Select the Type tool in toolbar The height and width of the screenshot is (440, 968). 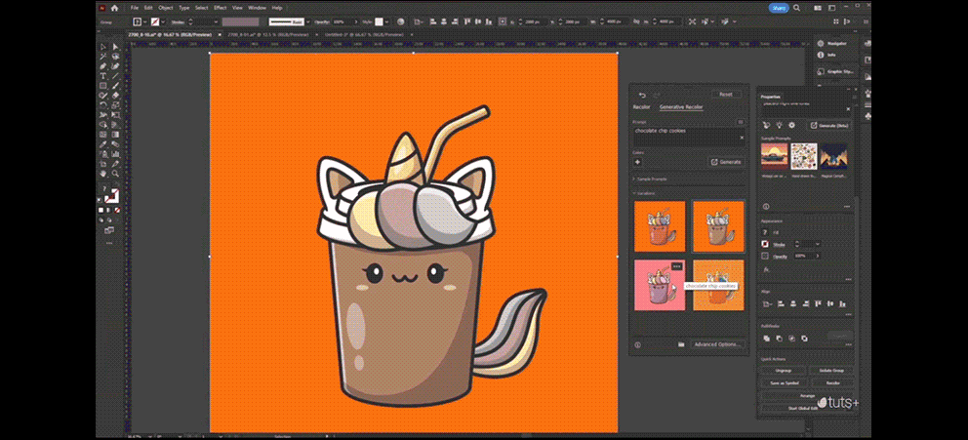pos(103,75)
